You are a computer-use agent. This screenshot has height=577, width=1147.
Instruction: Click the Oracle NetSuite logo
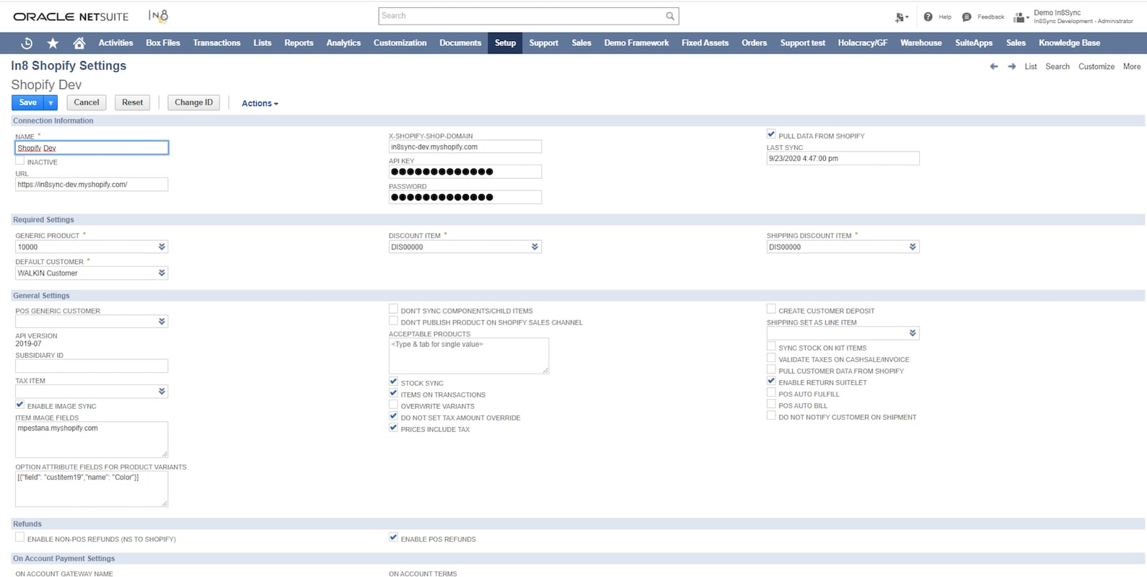coord(71,16)
